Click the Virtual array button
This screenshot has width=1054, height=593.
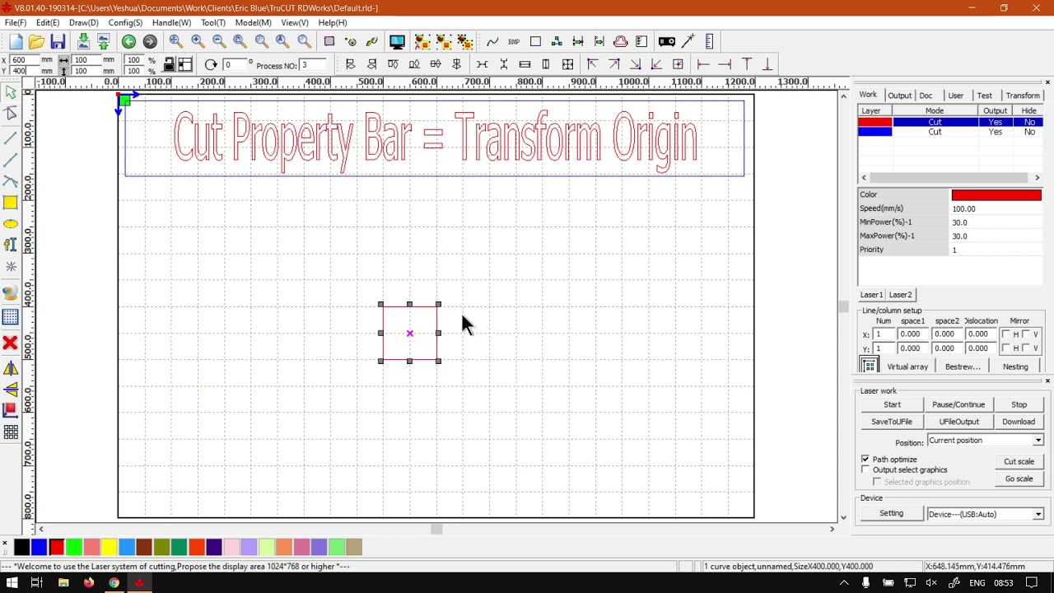(x=907, y=367)
